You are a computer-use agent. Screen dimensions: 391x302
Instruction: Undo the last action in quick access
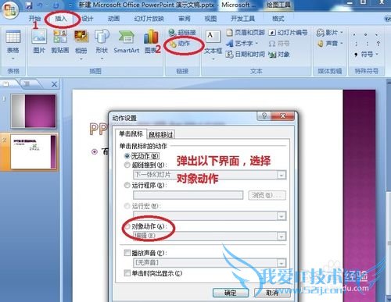[40, 5]
